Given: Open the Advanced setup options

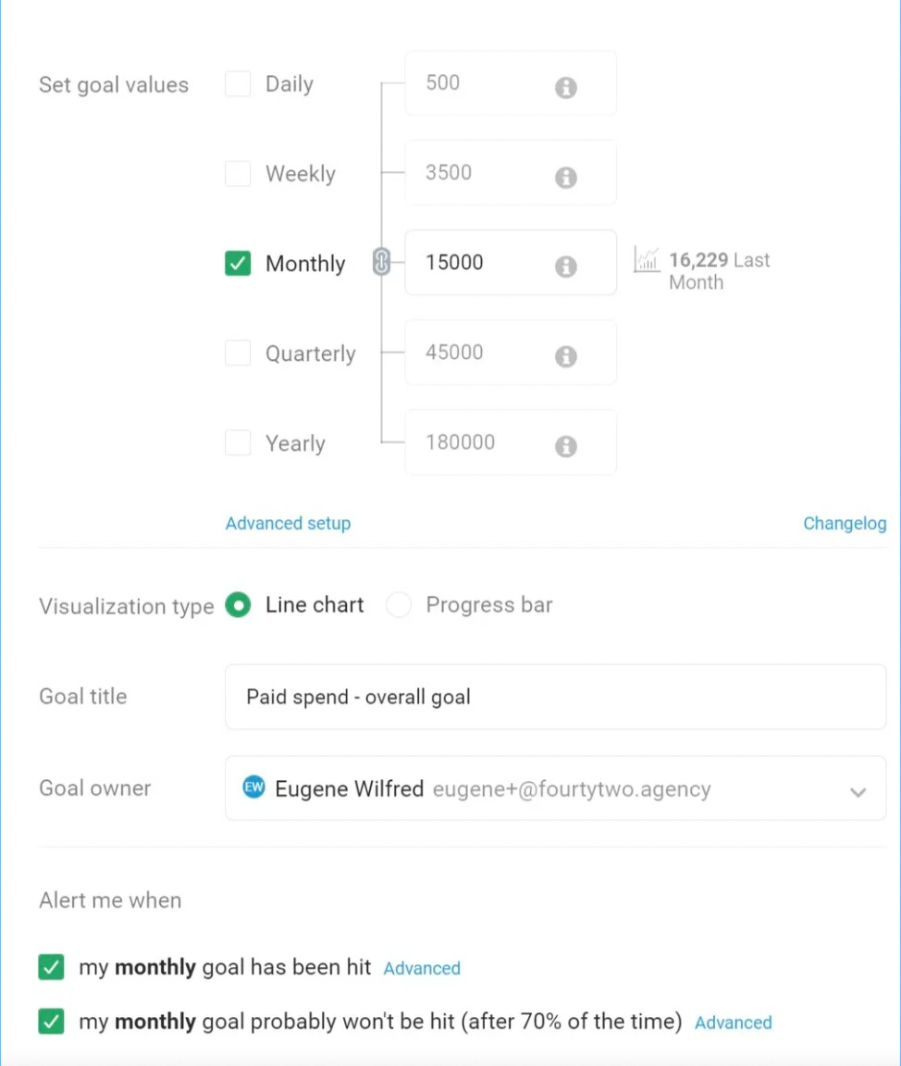Looking at the screenshot, I should pyautogui.click(x=288, y=523).
